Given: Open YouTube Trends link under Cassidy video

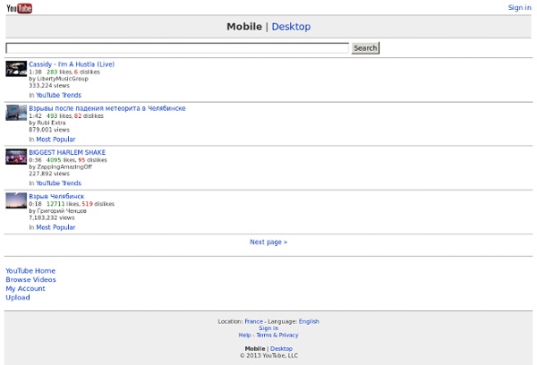Looking at the screenshot, I should 58,95.
